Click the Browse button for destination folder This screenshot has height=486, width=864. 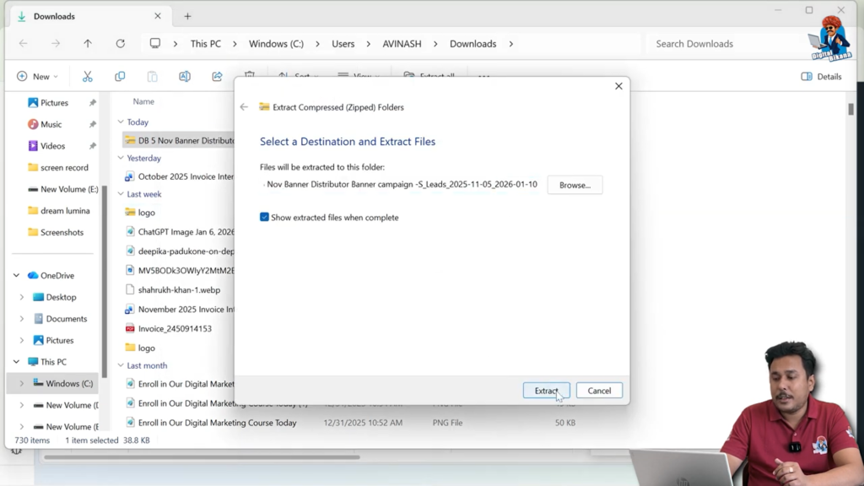(575, 185)
